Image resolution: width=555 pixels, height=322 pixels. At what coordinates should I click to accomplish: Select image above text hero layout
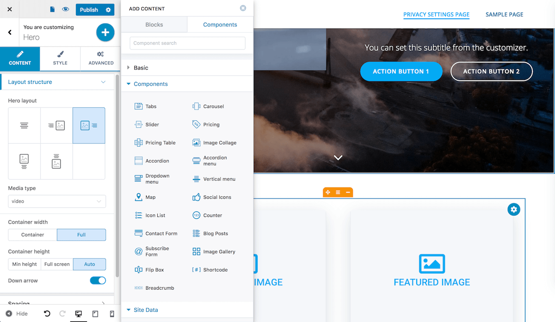pos(24,161)
